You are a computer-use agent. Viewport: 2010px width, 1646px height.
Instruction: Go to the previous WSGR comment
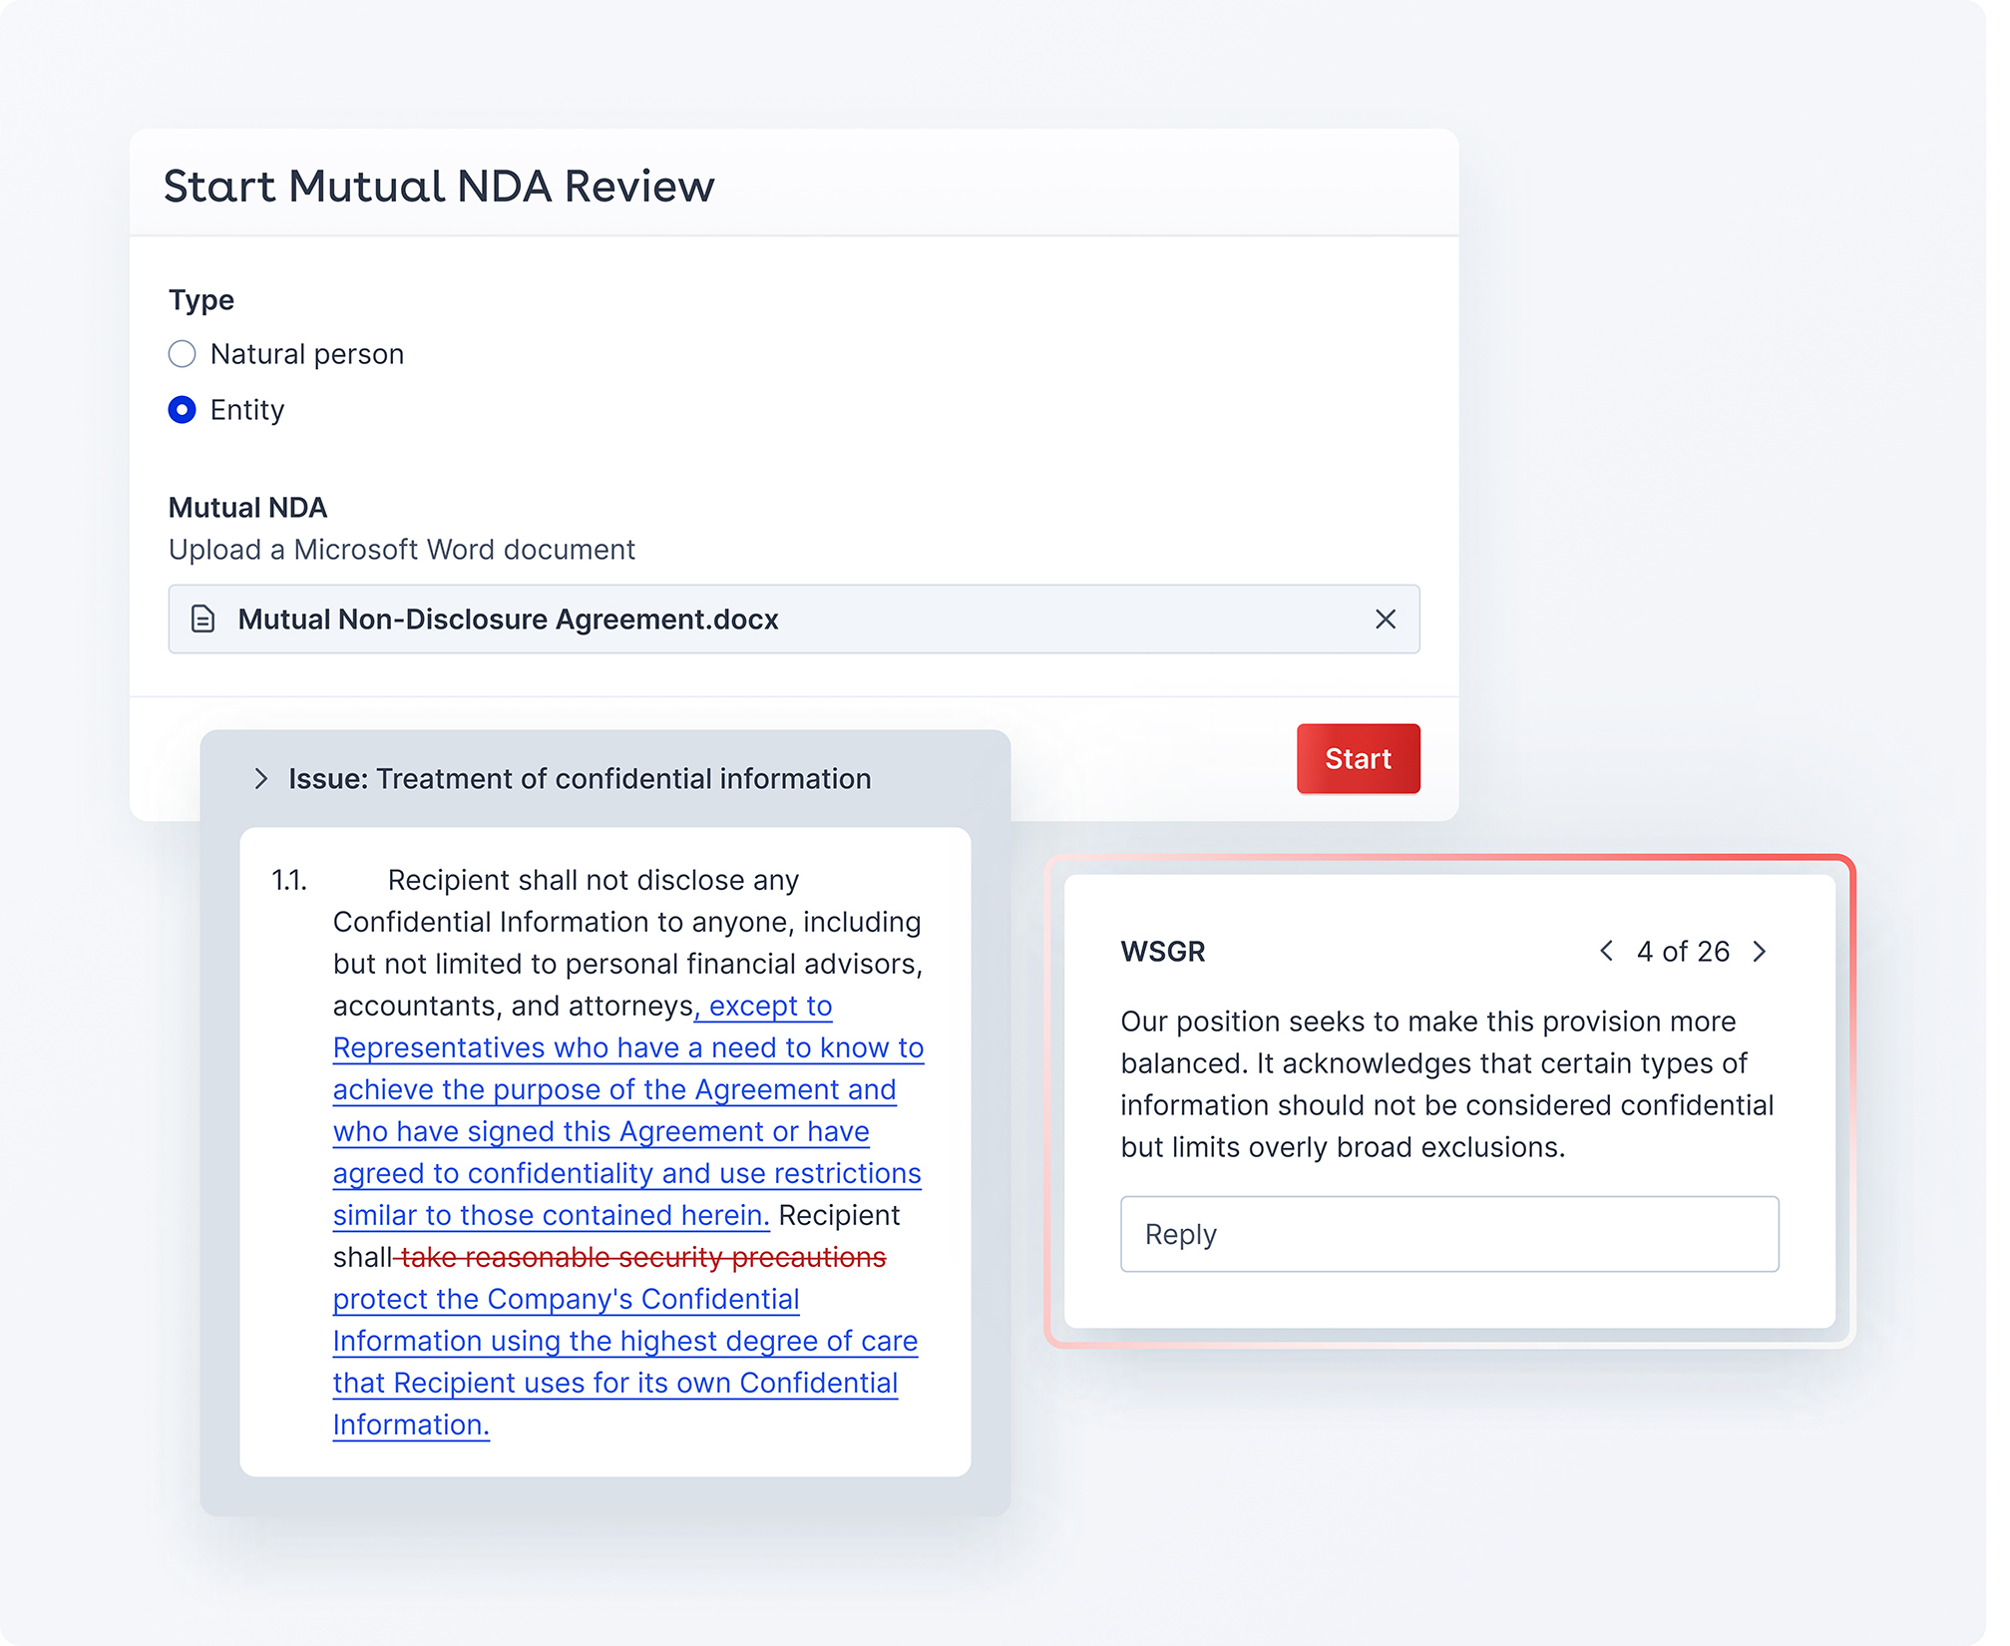1607,951
